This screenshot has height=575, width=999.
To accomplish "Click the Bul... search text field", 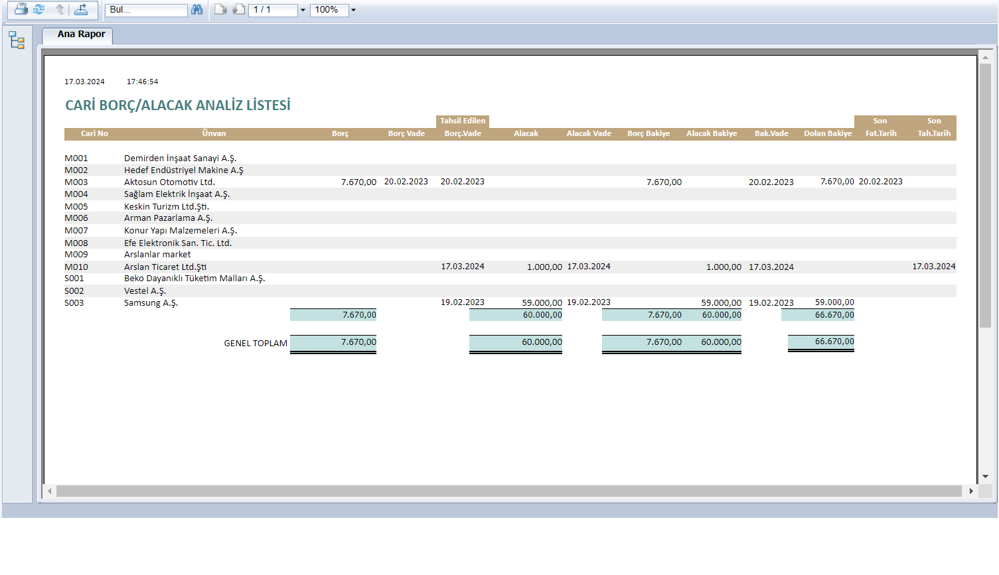I will point(146,10).
